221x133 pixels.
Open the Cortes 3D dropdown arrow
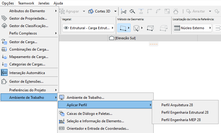tap(115, 11)
